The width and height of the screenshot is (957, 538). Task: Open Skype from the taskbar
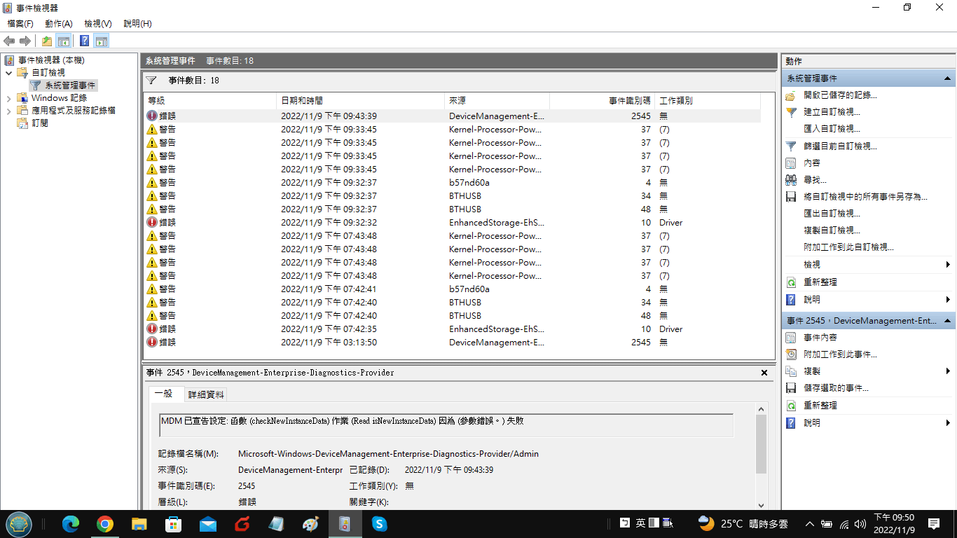[x=379, y=523]
